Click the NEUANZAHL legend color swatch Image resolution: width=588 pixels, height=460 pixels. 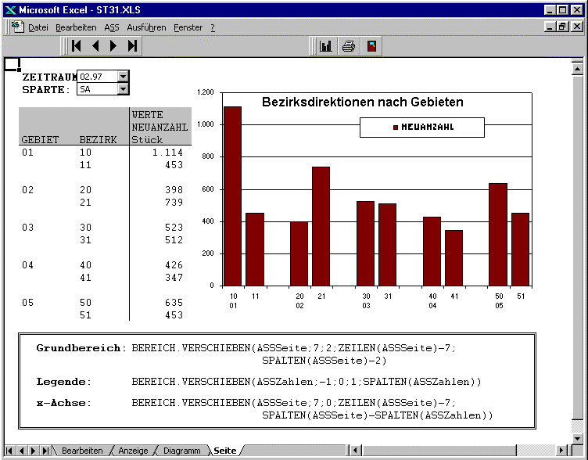click(396, 127)
